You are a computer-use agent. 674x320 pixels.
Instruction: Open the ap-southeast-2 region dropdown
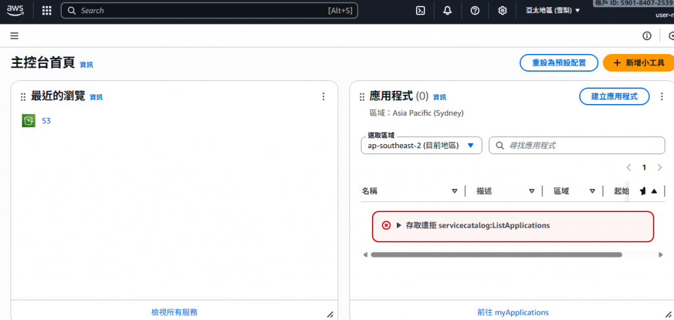[x=421, y=146]
